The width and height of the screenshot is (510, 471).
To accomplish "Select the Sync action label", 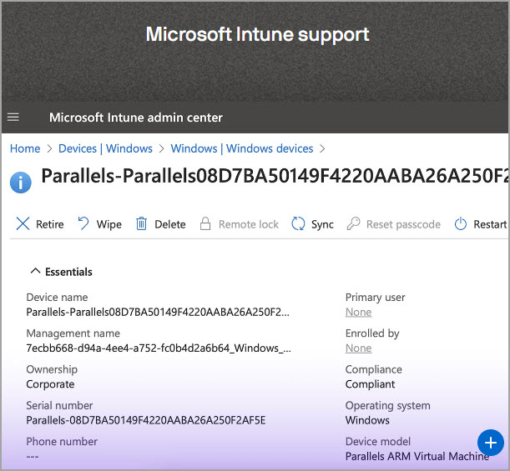I will coord(322,224).
